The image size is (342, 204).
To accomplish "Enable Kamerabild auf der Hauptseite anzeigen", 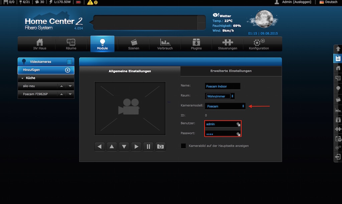I will coord(183,146).
